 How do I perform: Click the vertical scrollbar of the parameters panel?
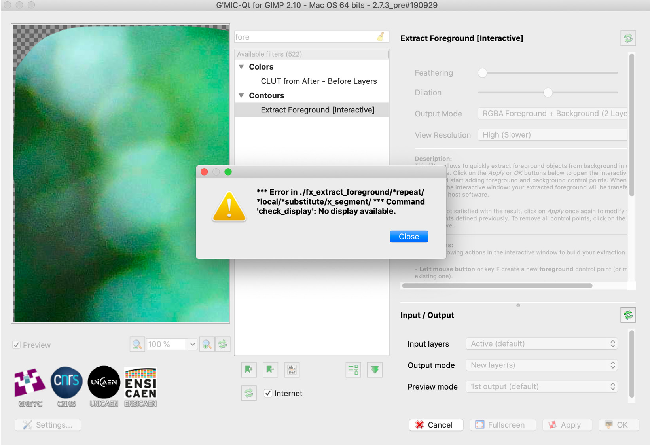(x=631, y=125)
